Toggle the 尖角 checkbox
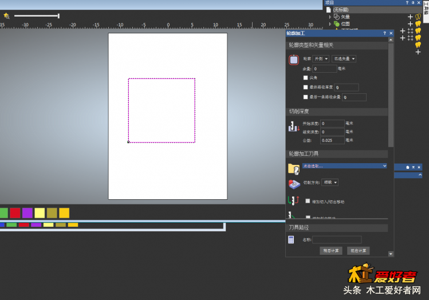Viewport: 429px width, 300px height. point(306,78)
